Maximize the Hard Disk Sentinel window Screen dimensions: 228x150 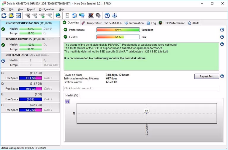[x=212, y=4]
